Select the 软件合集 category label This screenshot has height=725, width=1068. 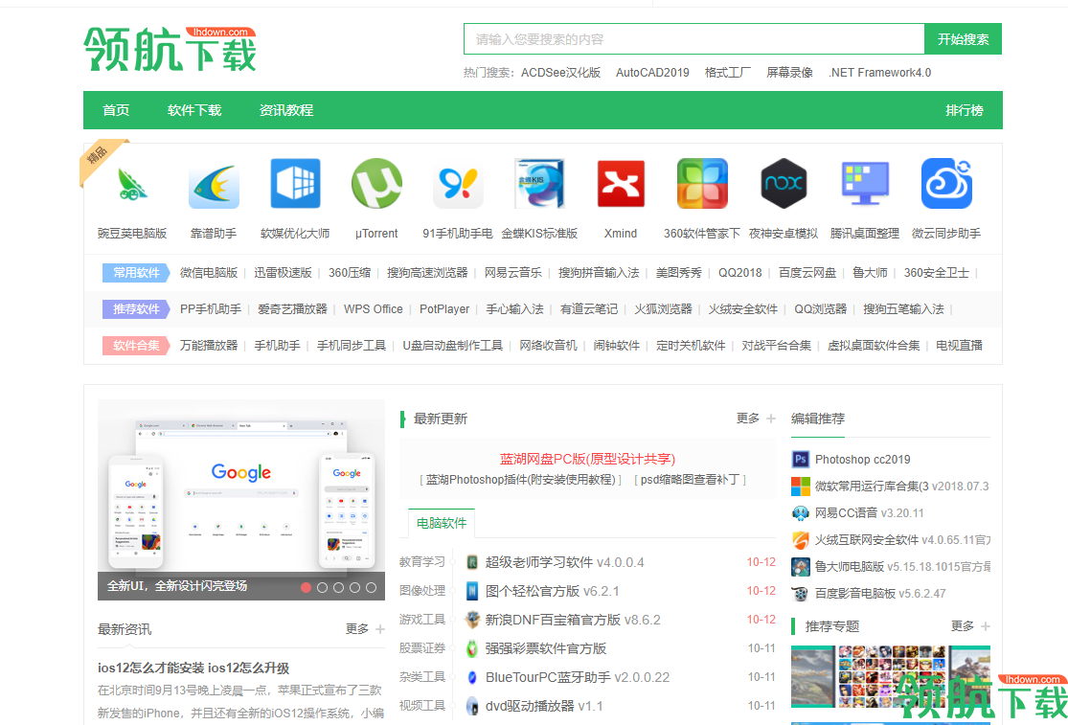(136, 345)
